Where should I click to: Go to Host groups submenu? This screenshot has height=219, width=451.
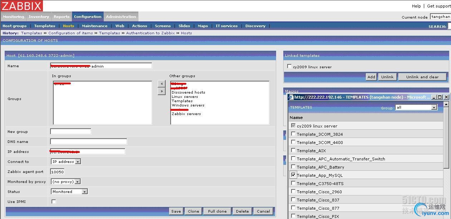[15, 26]
